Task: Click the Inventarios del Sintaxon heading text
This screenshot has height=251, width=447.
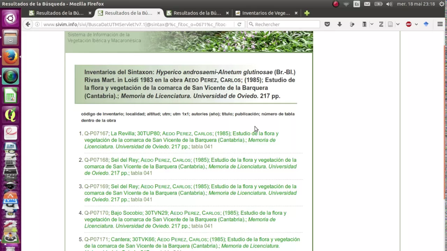Action: pos(190,84)
